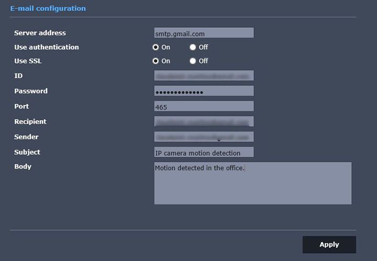Click the Use authentication label
Image resolution: width=377 pixels, height=261 pixels.
point(46,47)
